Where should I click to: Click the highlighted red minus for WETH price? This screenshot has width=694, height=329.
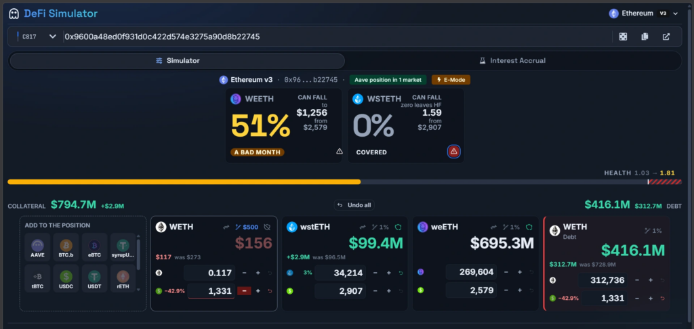[x=244, y=291]
